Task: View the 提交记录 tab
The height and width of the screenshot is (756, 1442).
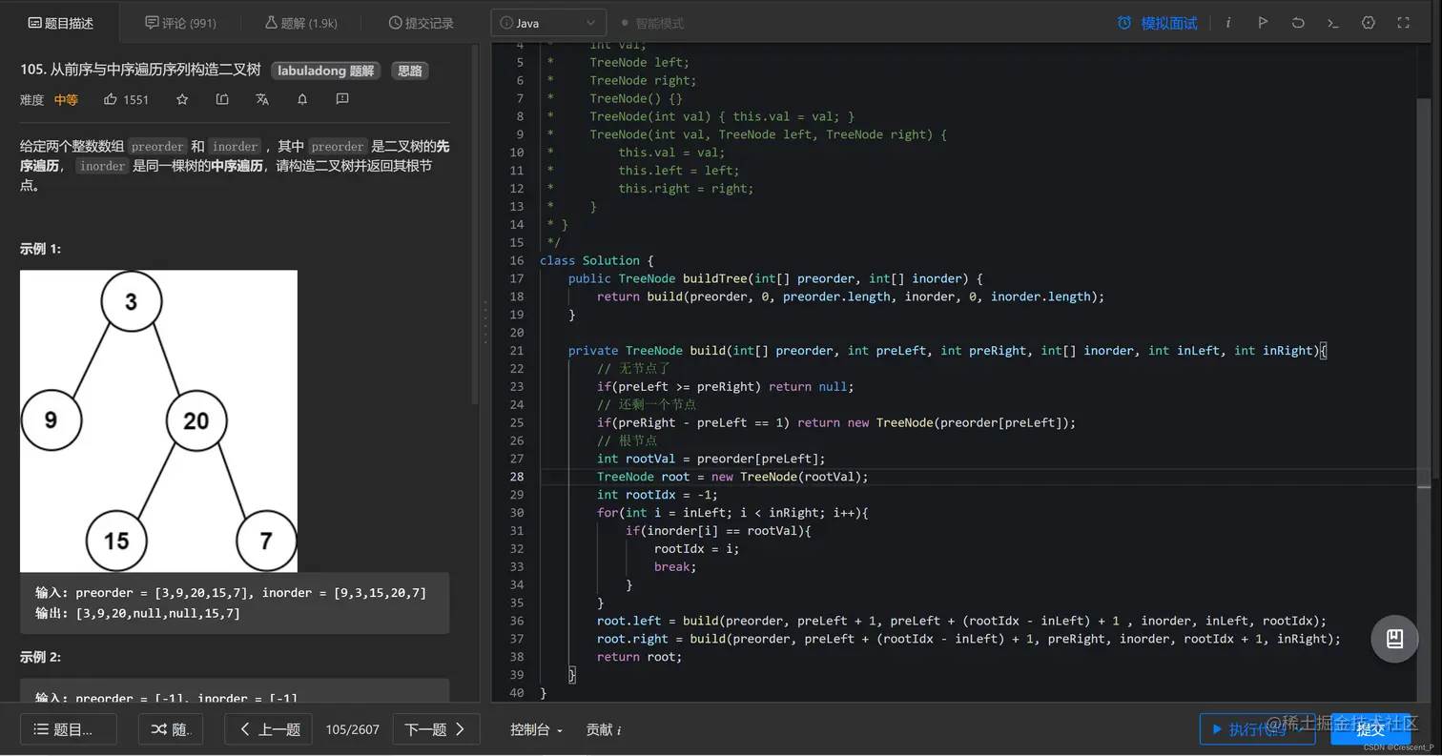Action: 421,23
